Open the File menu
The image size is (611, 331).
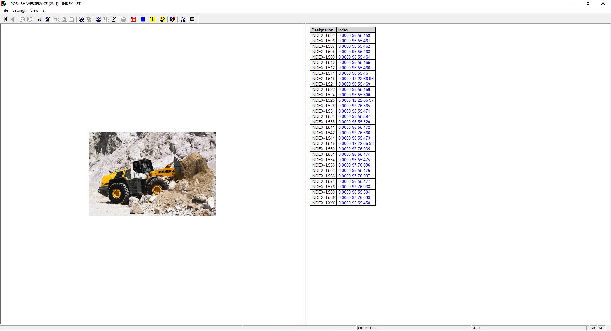coord(5,10)
